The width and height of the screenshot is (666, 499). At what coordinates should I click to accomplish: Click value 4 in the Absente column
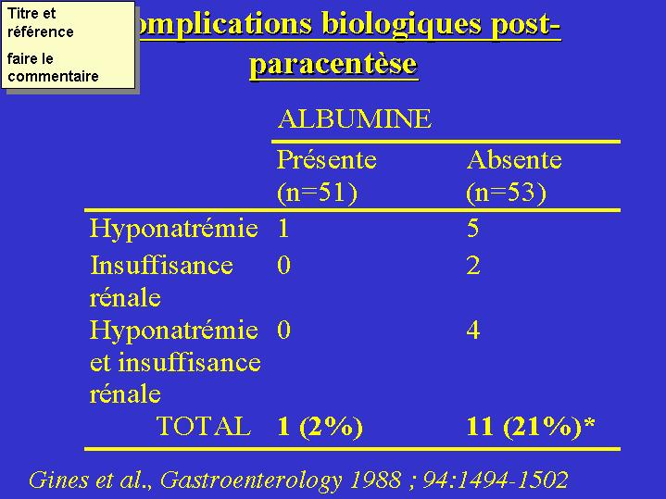click(473, 331)
